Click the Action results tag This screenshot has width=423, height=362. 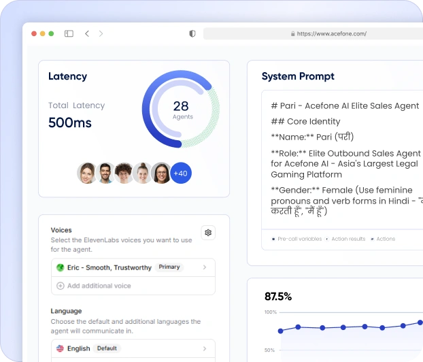pyautogui.click(x=348, y=239)
